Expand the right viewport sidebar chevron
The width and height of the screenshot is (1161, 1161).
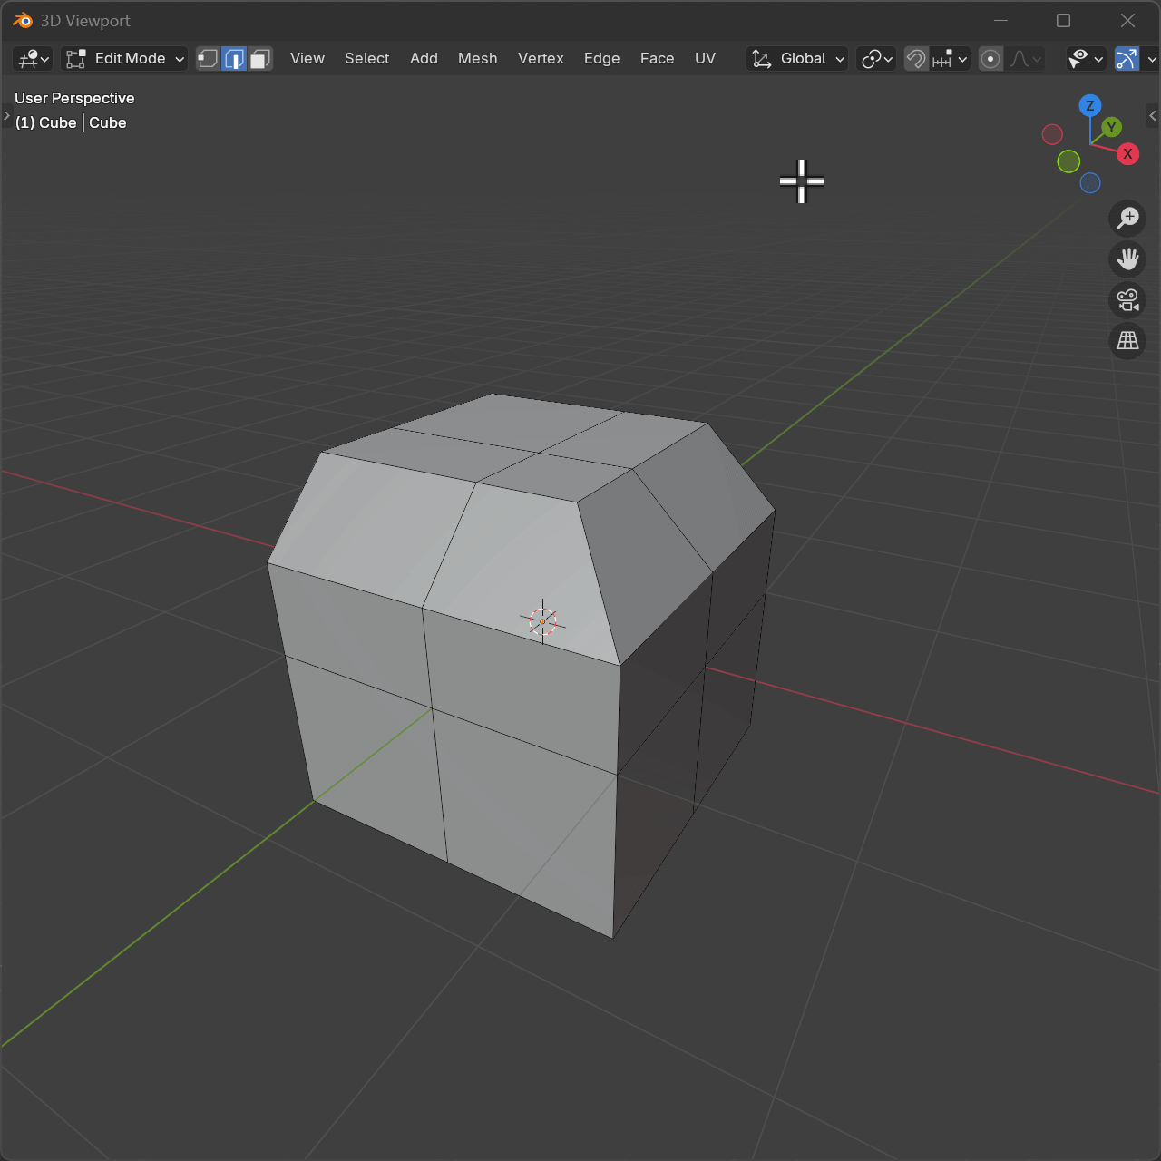[x=1152, y=115]
